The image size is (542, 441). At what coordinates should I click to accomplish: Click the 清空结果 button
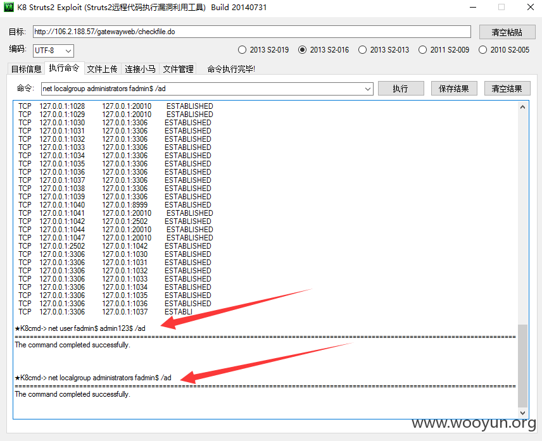coord(507,89)
